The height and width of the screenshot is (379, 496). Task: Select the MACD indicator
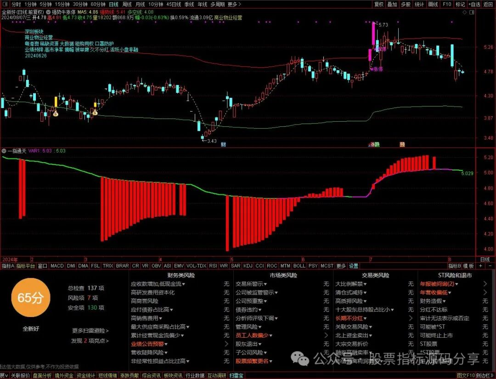[57, 266]
